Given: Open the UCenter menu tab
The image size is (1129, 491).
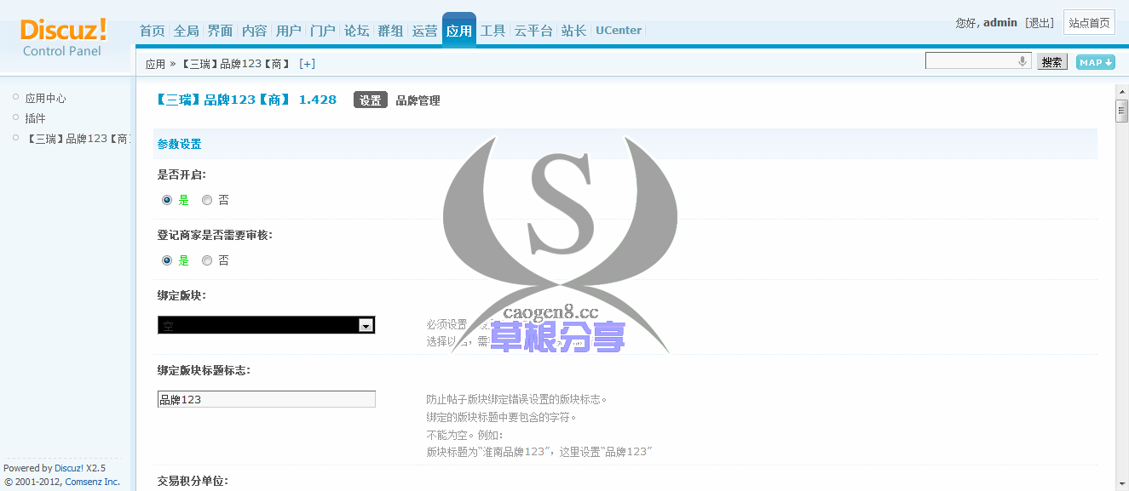Looking at the screenshot, I should coord(618,30).
